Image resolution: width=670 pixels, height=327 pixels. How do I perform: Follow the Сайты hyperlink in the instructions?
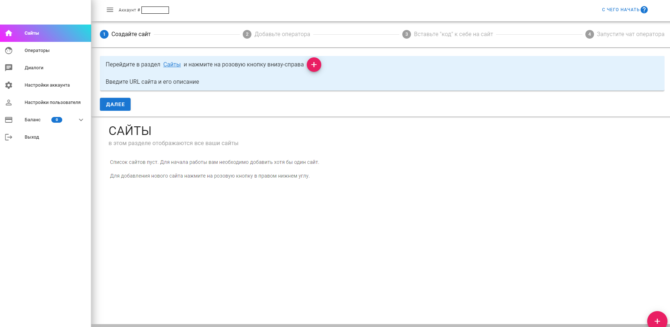click(172, 65)
